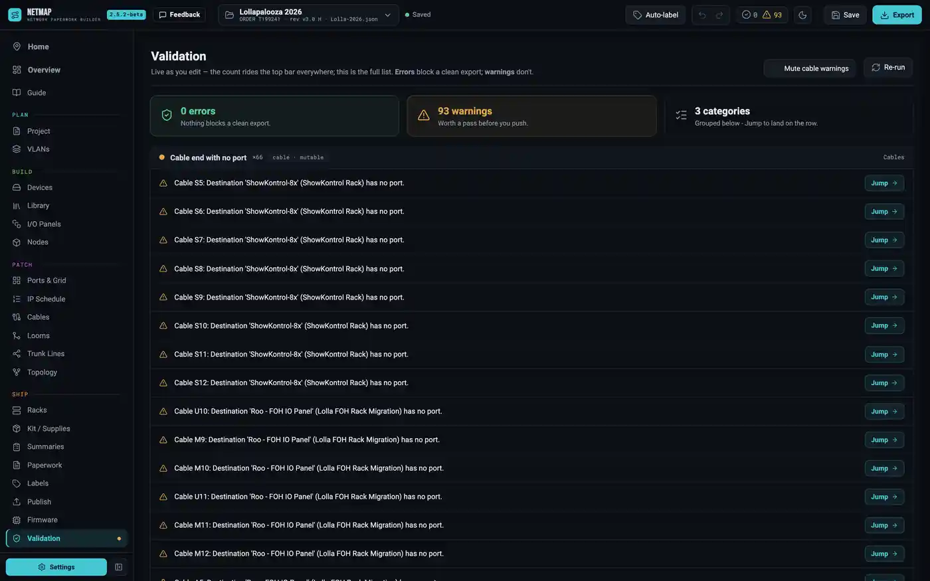The image size is (930, 581).
Task: Jump to Cable S12 warning
Action: pos(884,382)
